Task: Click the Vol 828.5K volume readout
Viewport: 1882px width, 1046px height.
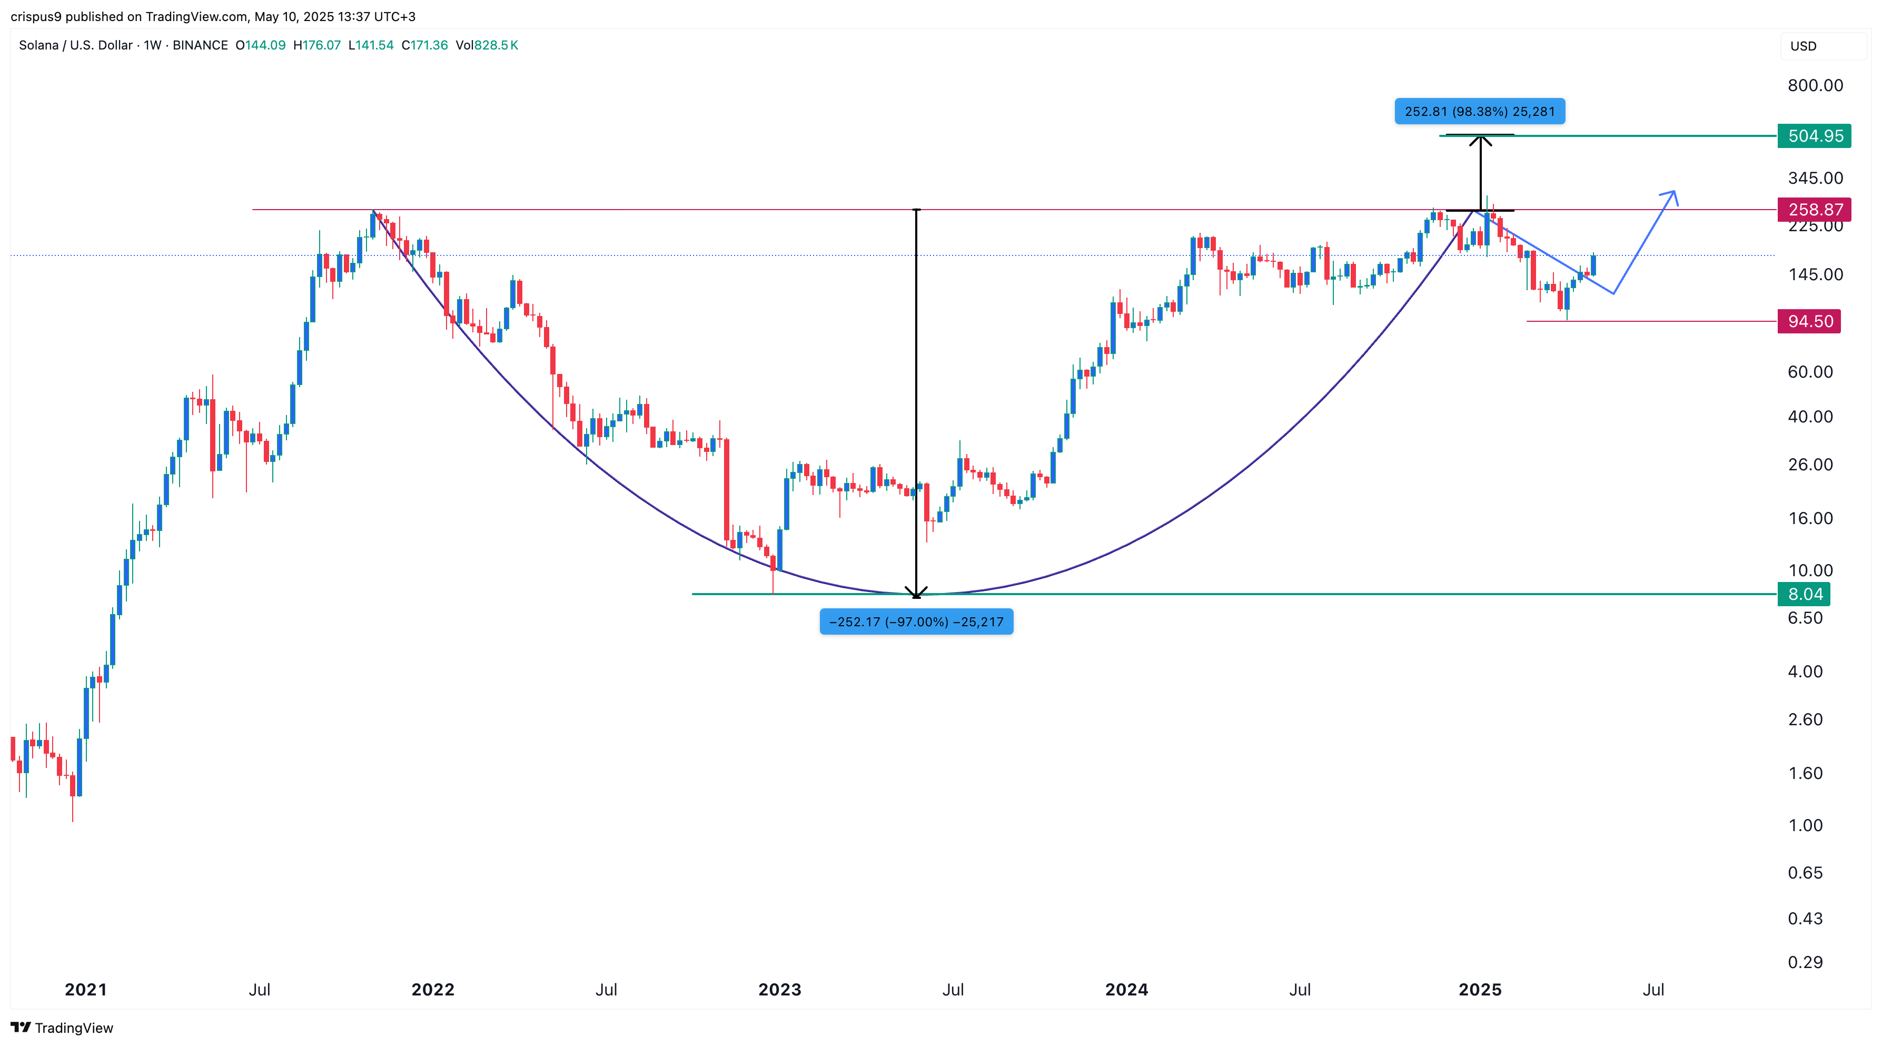Action: click(487, 45)
